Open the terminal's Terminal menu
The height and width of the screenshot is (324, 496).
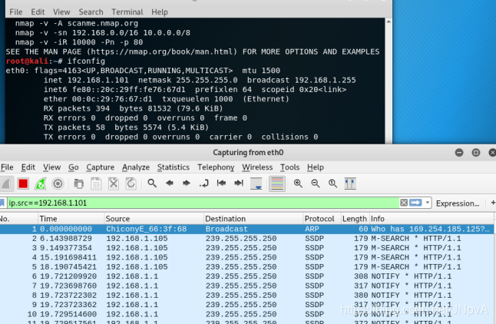pos(127,12)
